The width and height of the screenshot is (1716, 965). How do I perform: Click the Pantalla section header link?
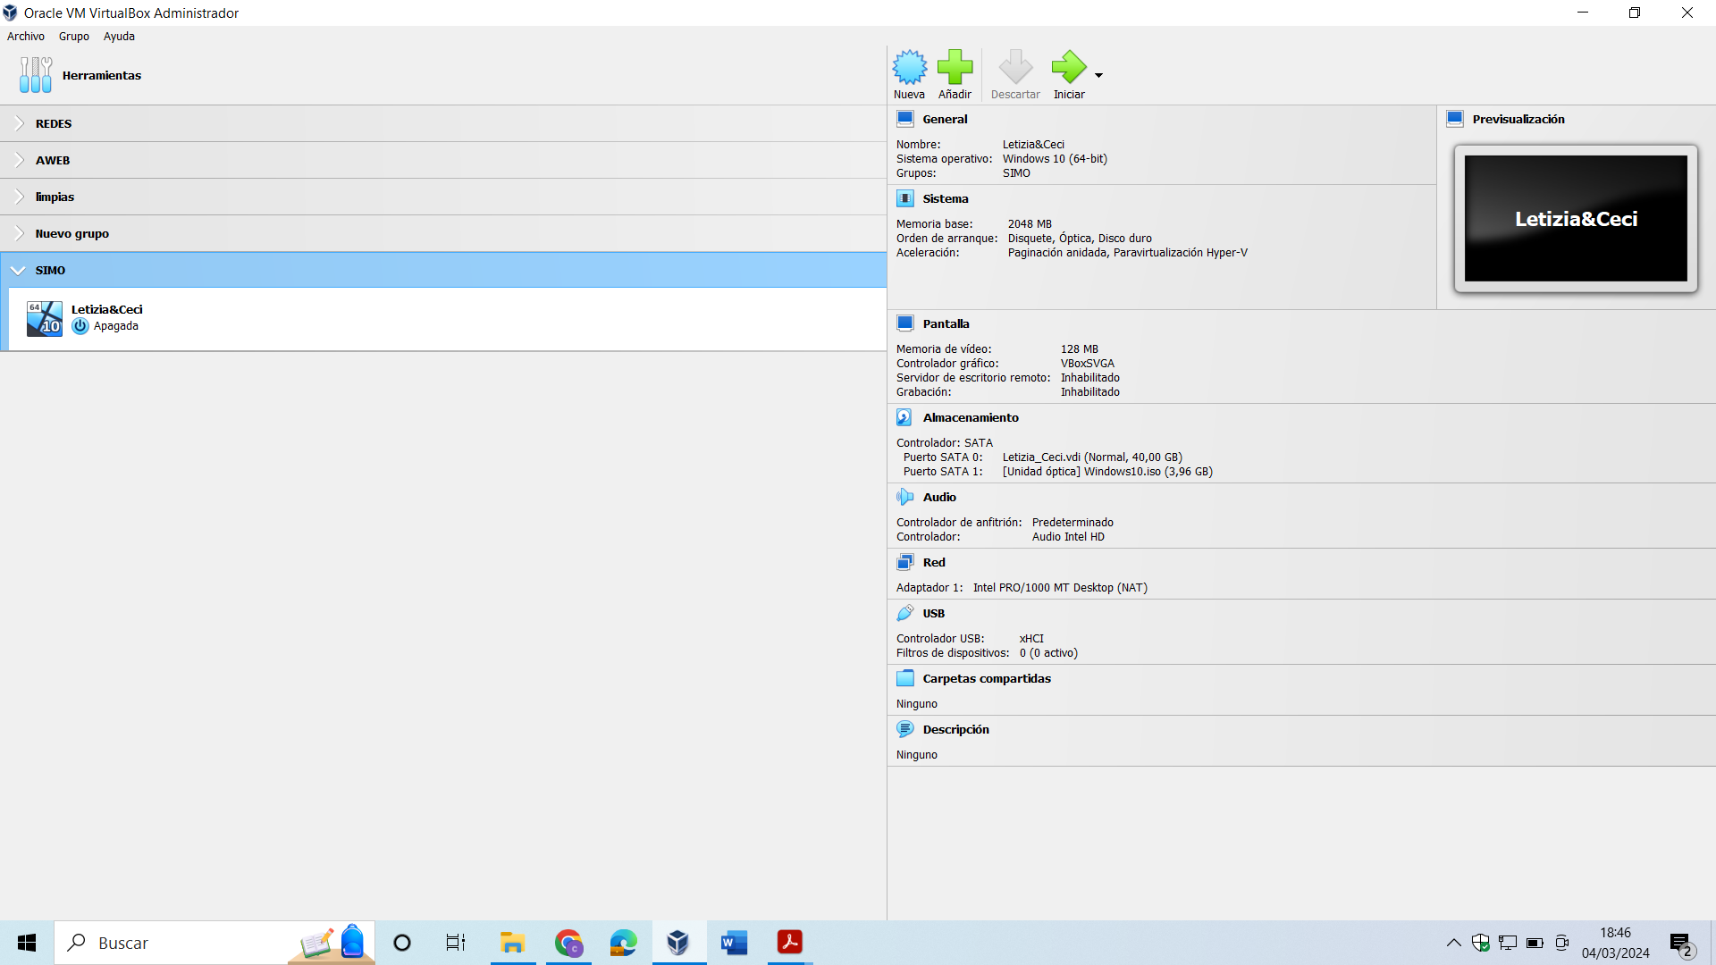click(946, 323)
